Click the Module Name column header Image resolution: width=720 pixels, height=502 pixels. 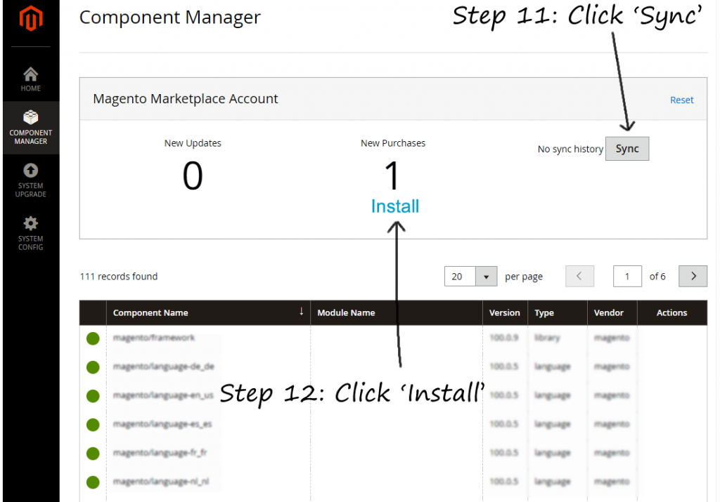pos(346,313)
